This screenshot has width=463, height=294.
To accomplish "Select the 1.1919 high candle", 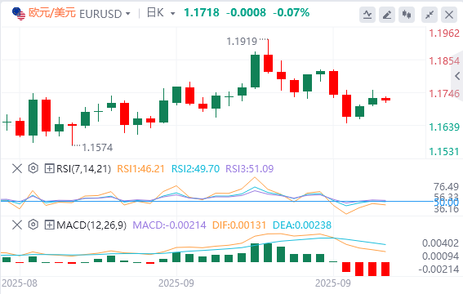I will 268,56.
